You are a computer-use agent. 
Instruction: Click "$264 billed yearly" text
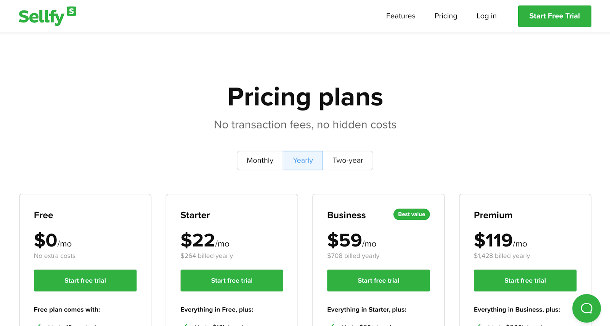pyautogui.click(x=207, y=256)
